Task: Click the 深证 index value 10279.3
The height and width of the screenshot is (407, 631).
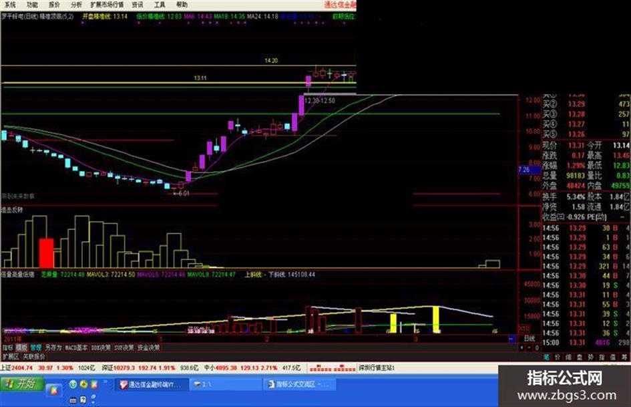Action: click(x=124, y=368)
